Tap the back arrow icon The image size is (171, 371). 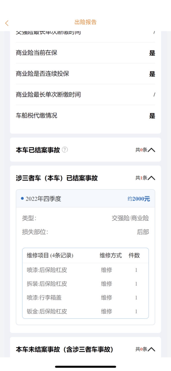pyautogui.click(x=7, y=23)
